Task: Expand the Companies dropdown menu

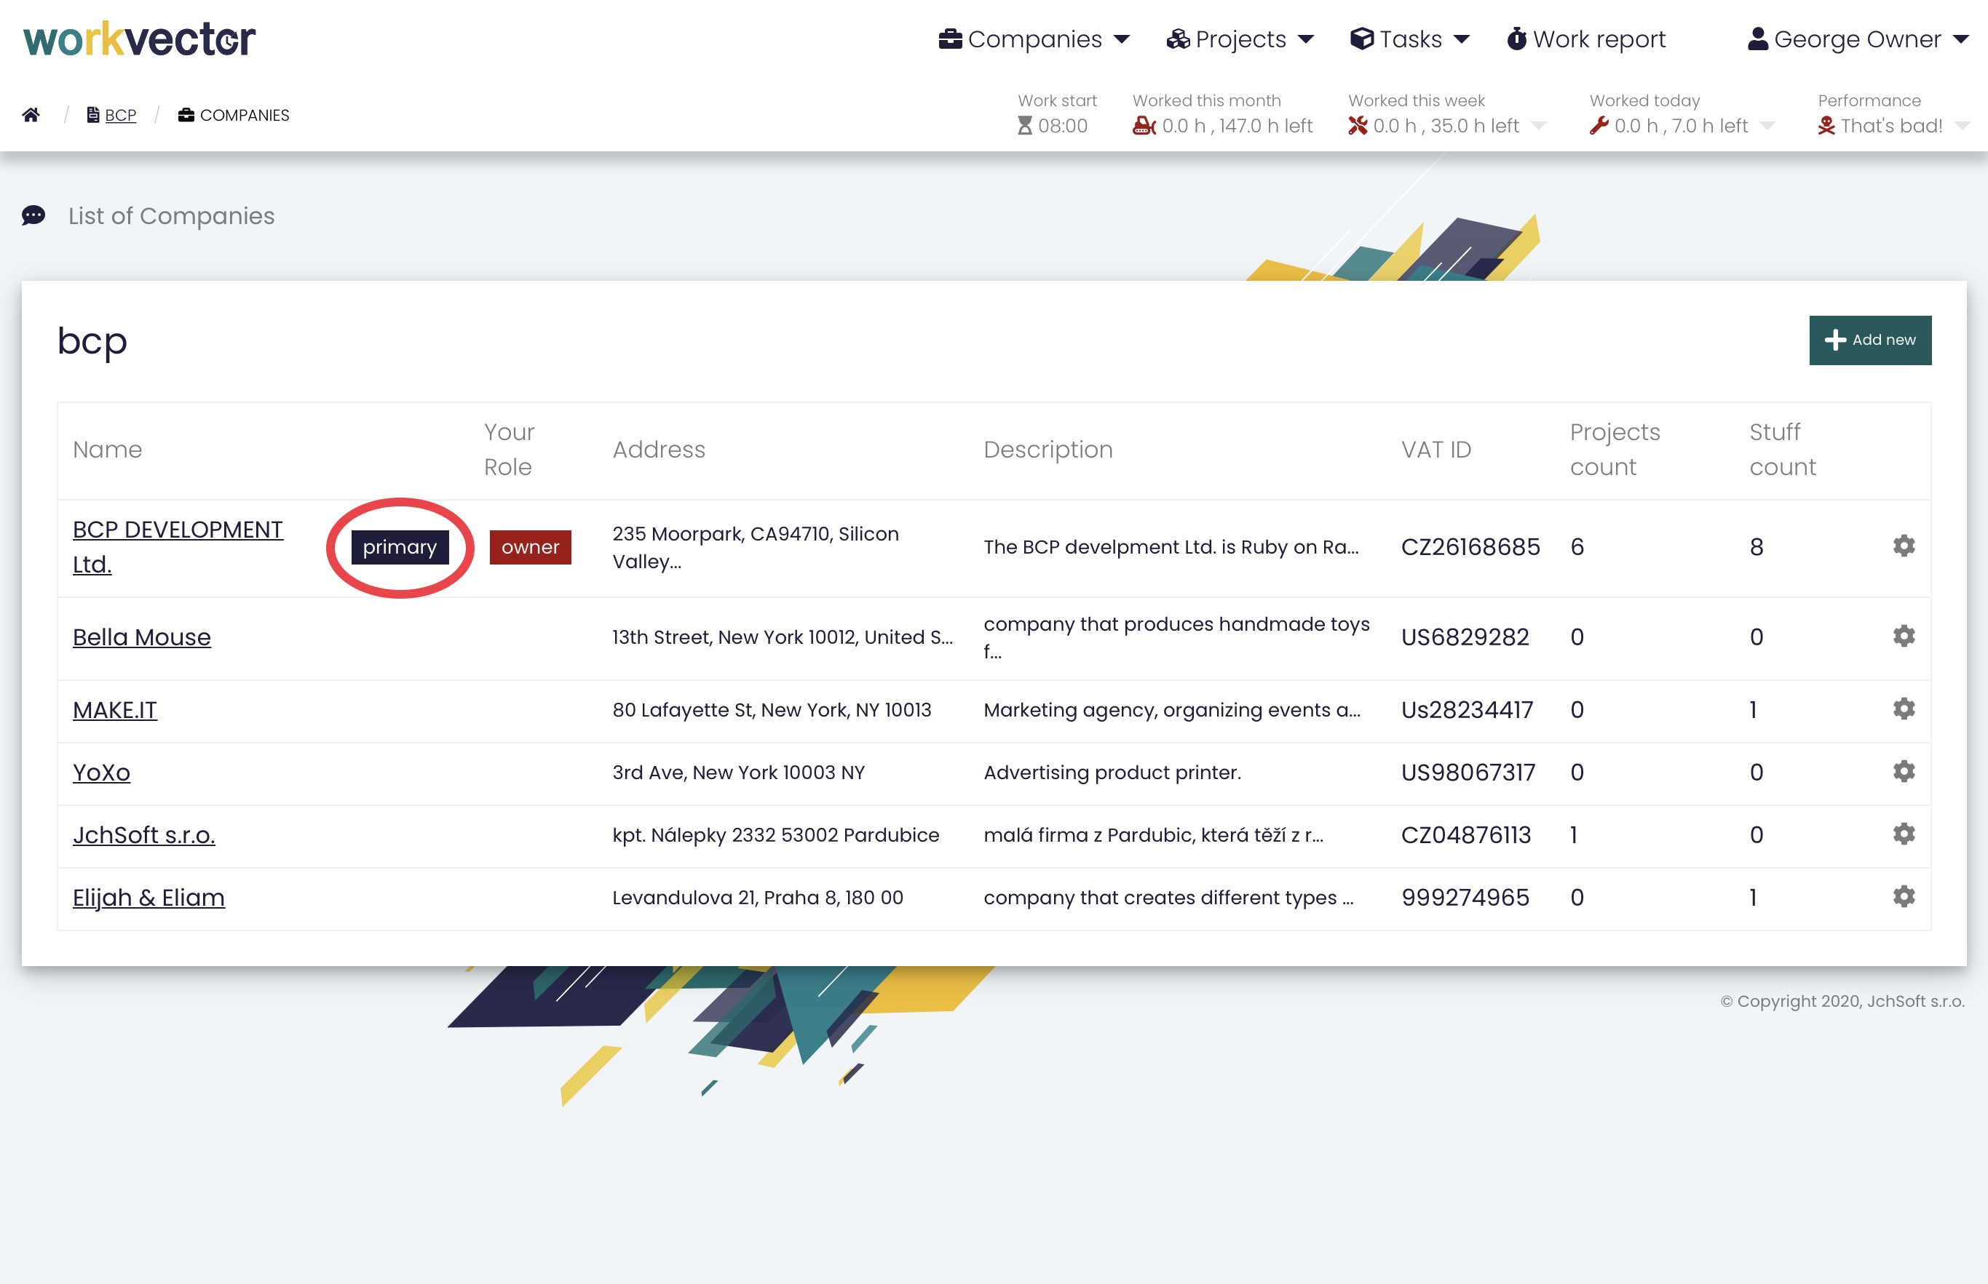Action: click(1034, 39)
